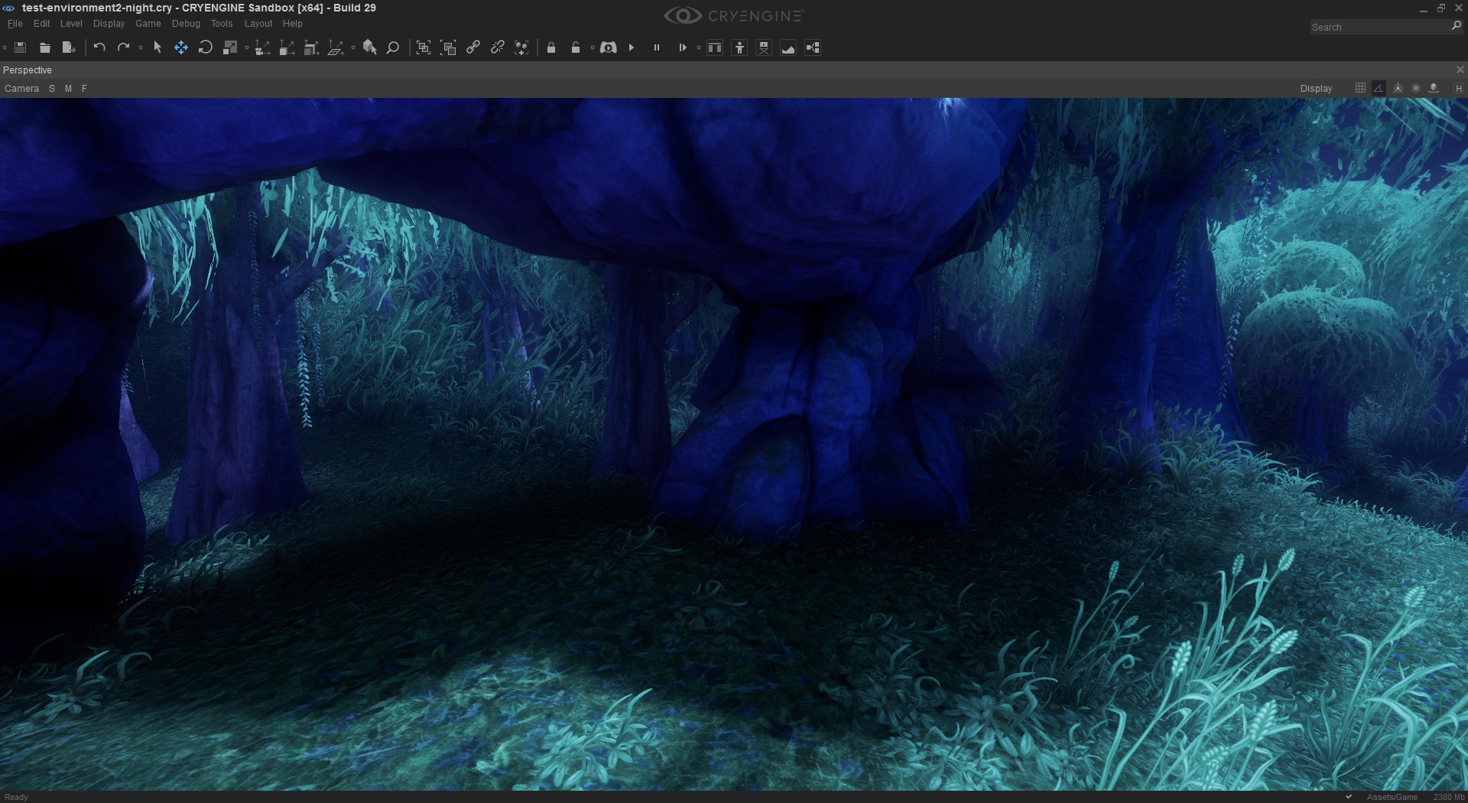Click the Link objects chain icon
1468x803 pixels.
pos(473,47)
